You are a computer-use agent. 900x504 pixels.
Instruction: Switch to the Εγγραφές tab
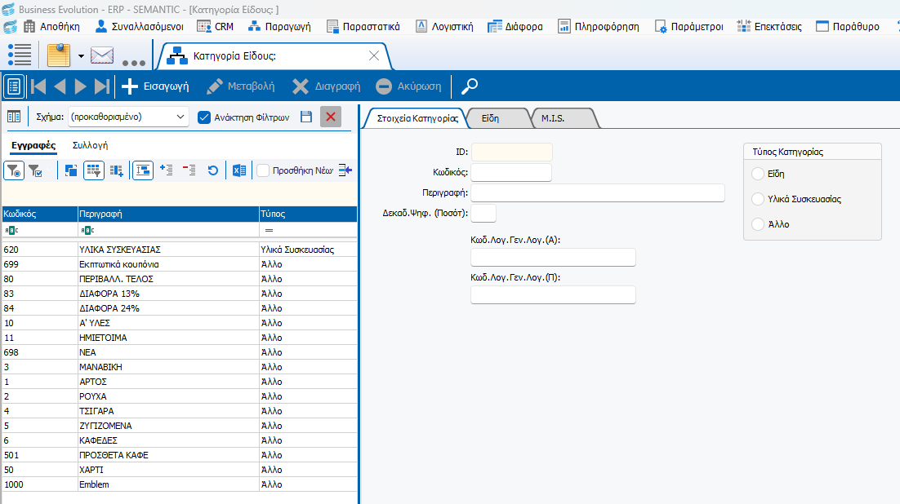pyautogui.click(x=33, y=146)
